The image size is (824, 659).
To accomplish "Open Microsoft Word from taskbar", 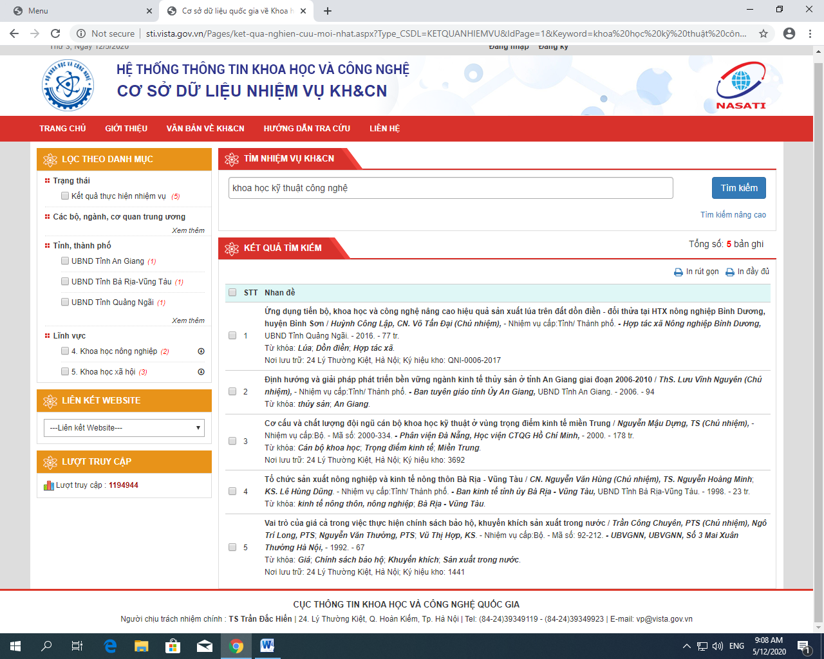I will click(x=267, y=645).
